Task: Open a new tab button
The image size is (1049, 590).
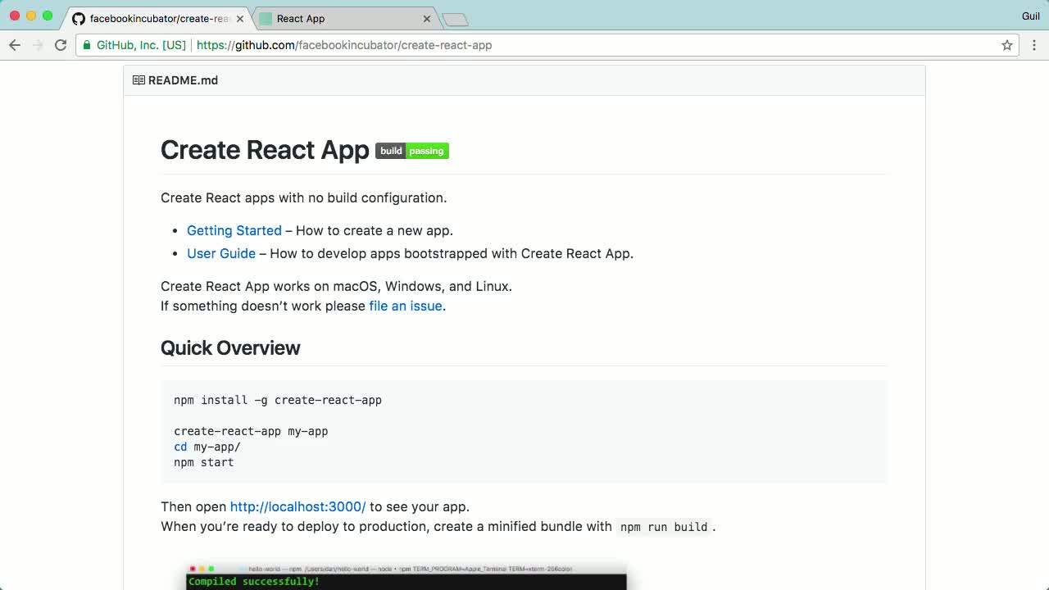Action: 455,19
